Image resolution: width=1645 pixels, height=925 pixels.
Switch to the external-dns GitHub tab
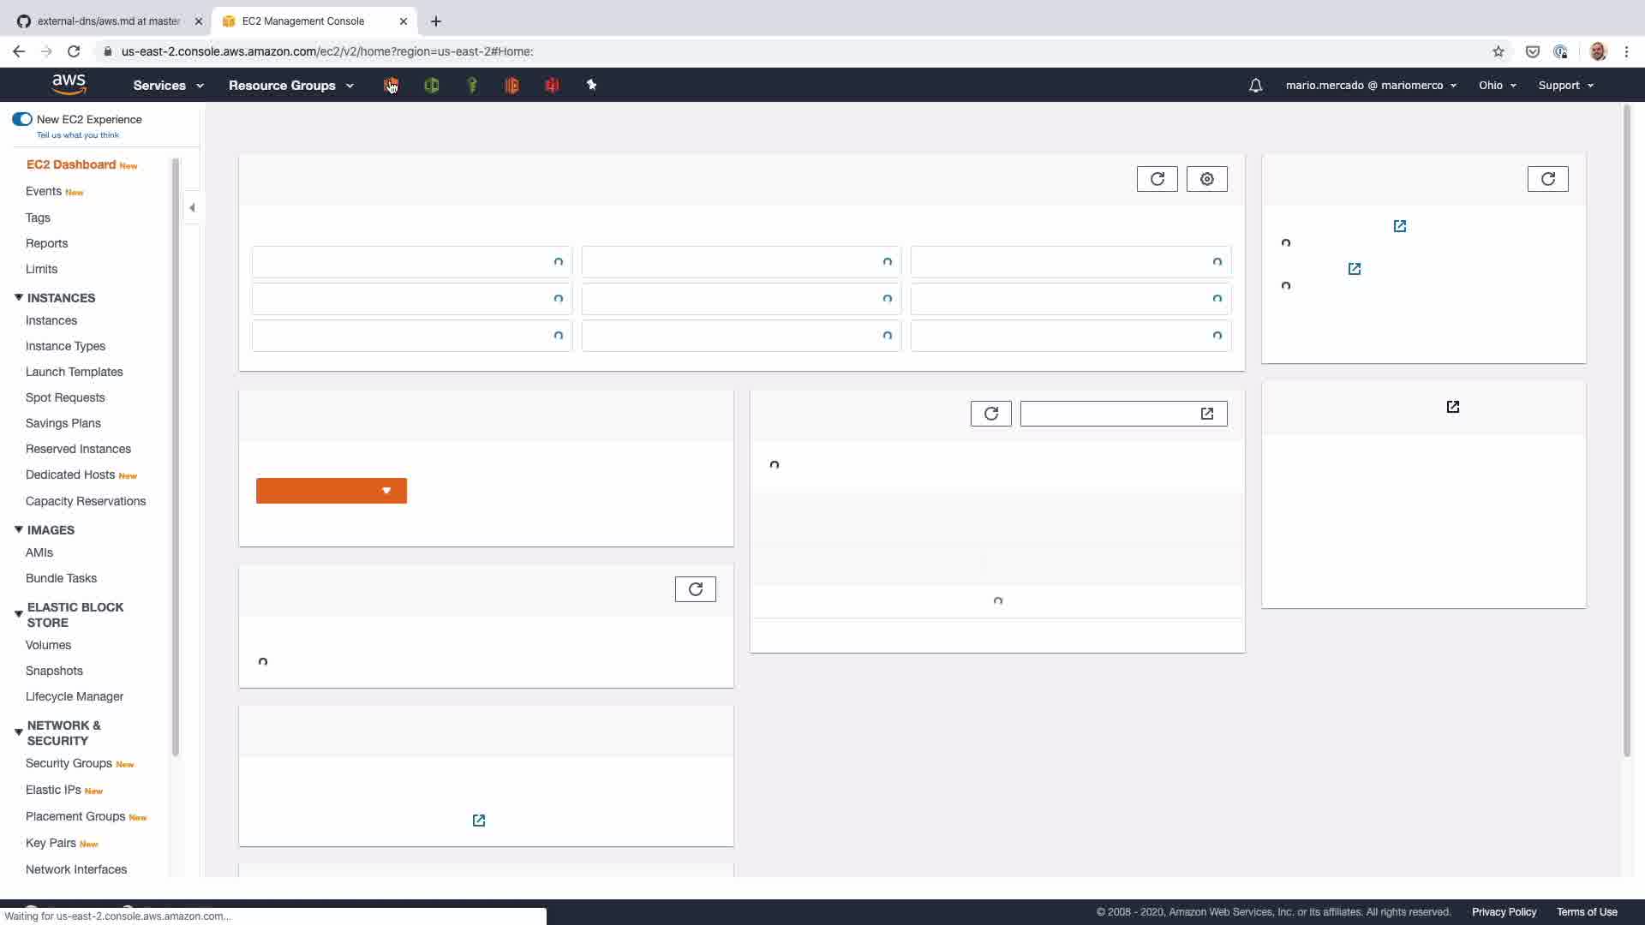click(109, 21)
